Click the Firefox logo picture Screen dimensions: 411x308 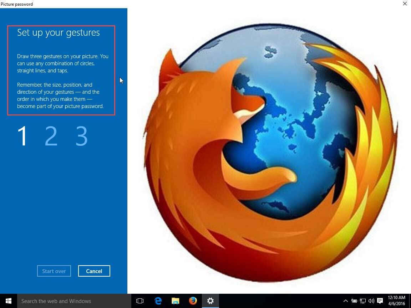(x=270, y=152)
